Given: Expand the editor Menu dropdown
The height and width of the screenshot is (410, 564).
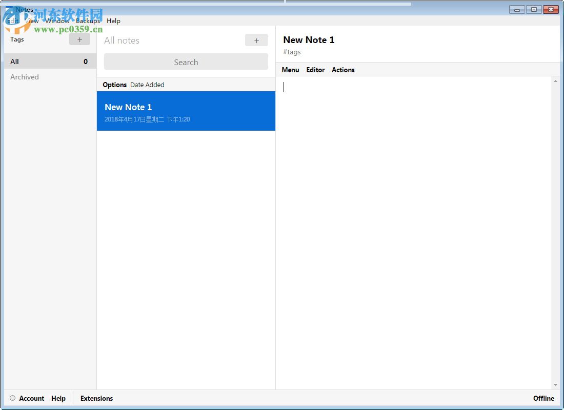Looking at the screenshot, I should tap(290, 70).
